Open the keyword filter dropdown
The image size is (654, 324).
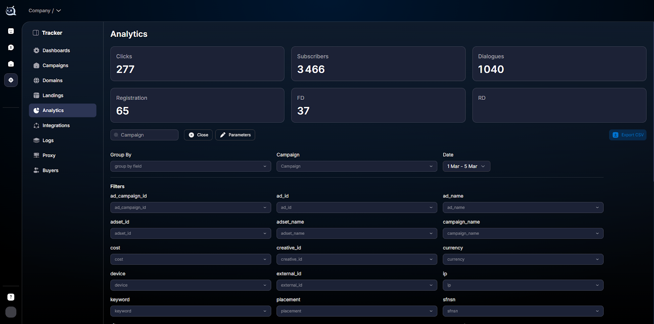190,311
